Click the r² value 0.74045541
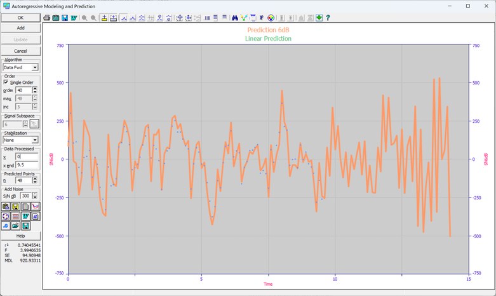 coord(29,245)
